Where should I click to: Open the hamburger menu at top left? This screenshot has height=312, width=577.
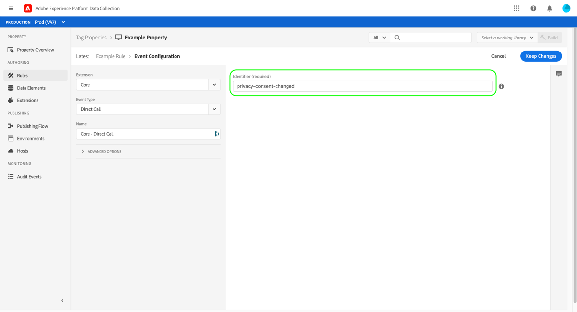click(x=11, y=8)
